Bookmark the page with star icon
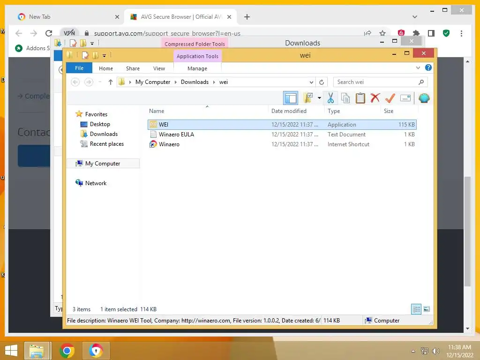480x360 pixels. (x=382, y=33)
